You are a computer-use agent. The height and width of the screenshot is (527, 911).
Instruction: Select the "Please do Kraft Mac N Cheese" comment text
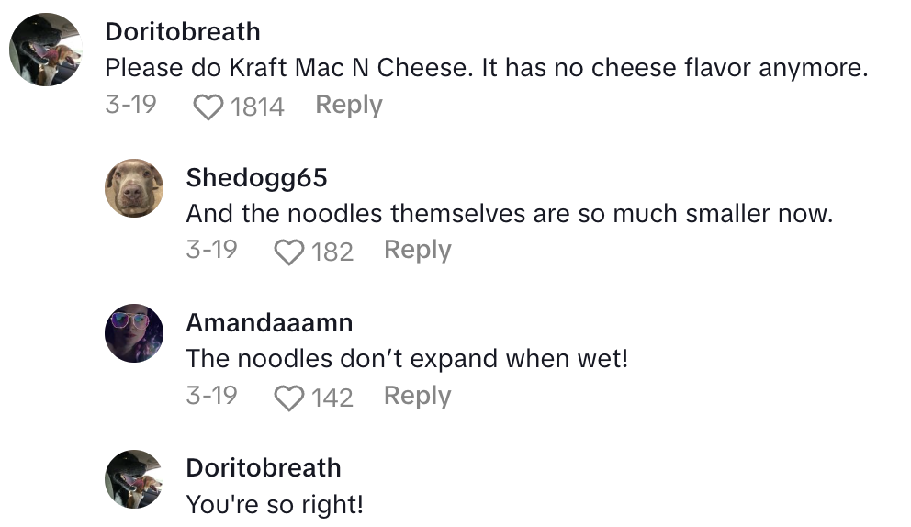[486, 69]
